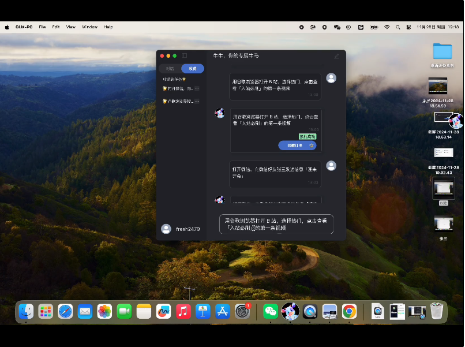Click the play circle icon in the menu bar
The height and width of the screenshot is (347, 465).
pos(348,27)
